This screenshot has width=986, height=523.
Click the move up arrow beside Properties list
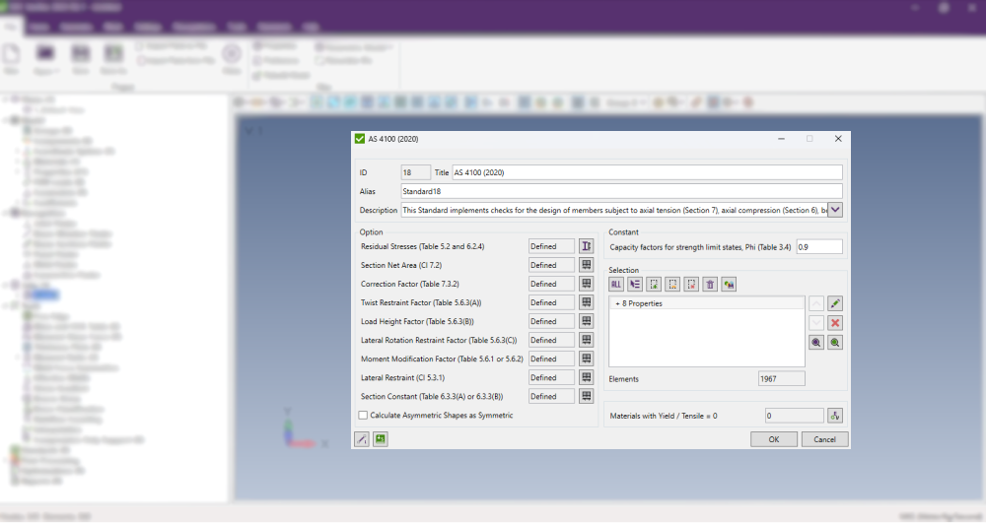816,304
